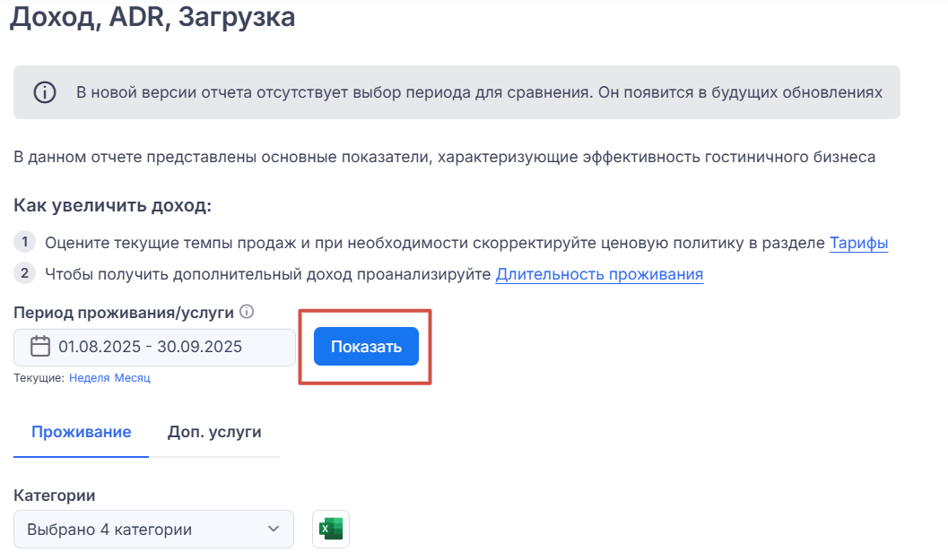Click the step 1 number badge
This screenshot has width=948, height=560.
click(x=25, y=242)
